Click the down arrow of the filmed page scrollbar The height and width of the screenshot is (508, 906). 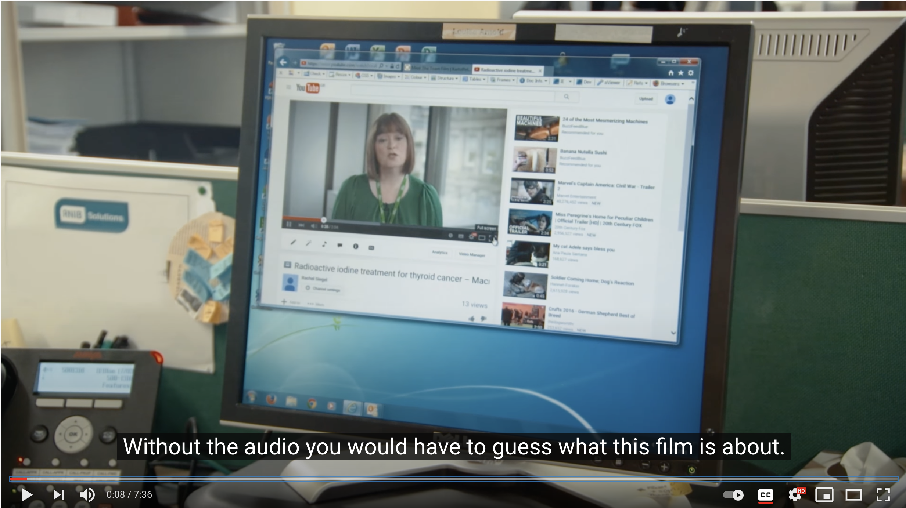673,333
